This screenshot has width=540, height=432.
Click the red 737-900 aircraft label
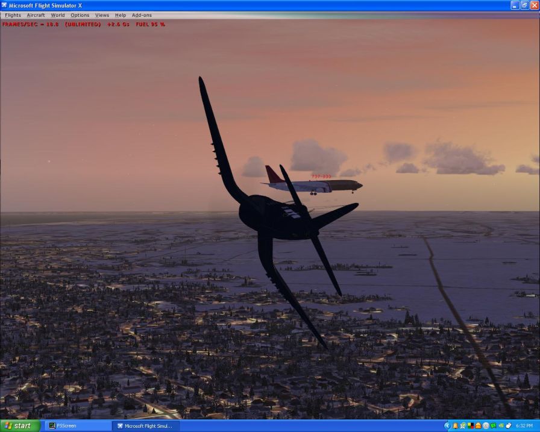[321, 177]
